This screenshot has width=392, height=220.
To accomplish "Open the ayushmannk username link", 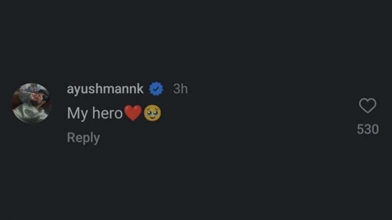I will tap(105, 89).
